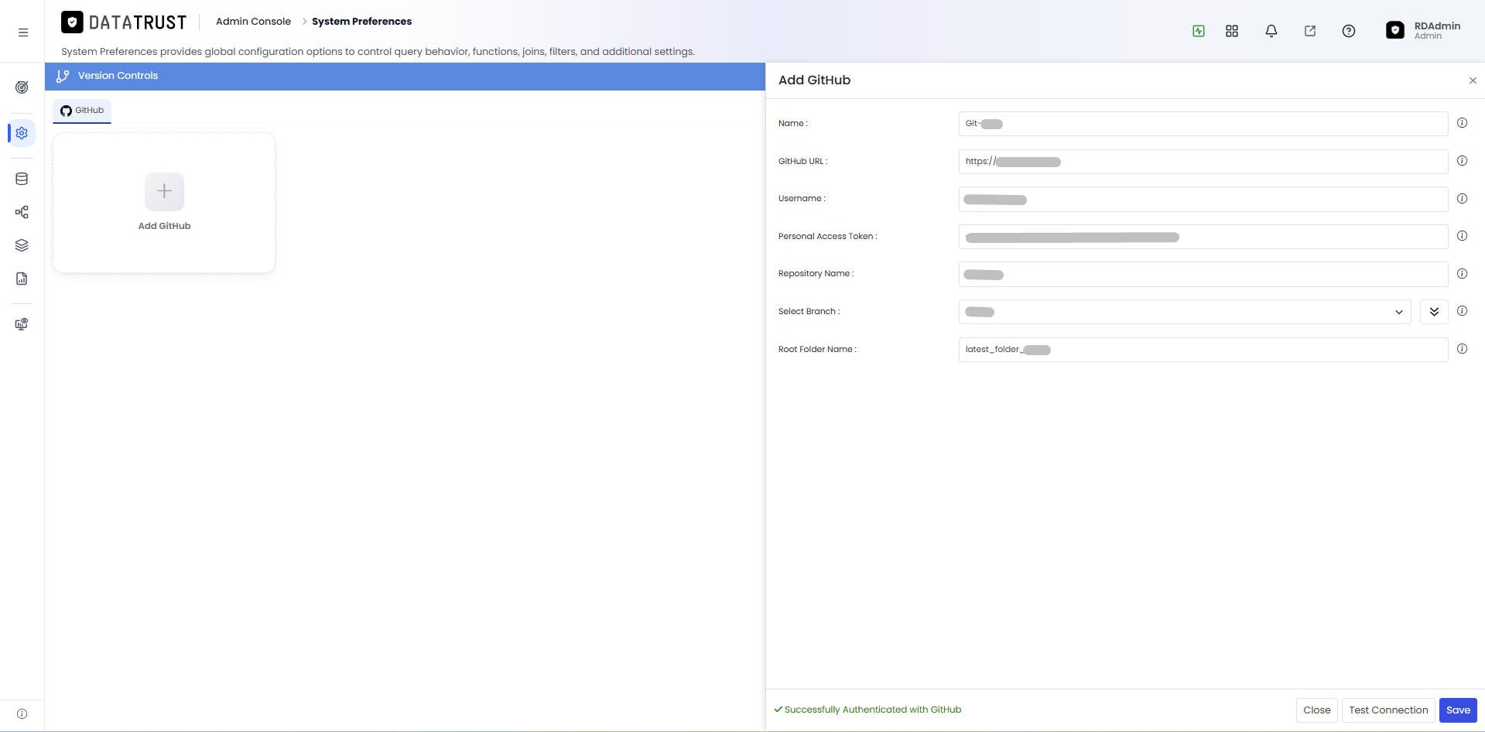The image size is (1485, 732).
Task: Open the RDAdmin user profile menu
Action: (1423, 30)
